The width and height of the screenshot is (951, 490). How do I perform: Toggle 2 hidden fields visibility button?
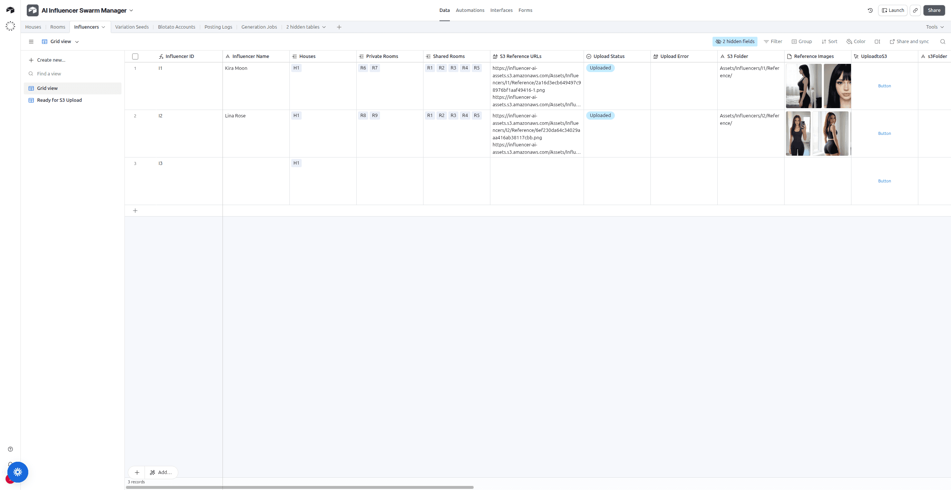click(x=735, y=42)
